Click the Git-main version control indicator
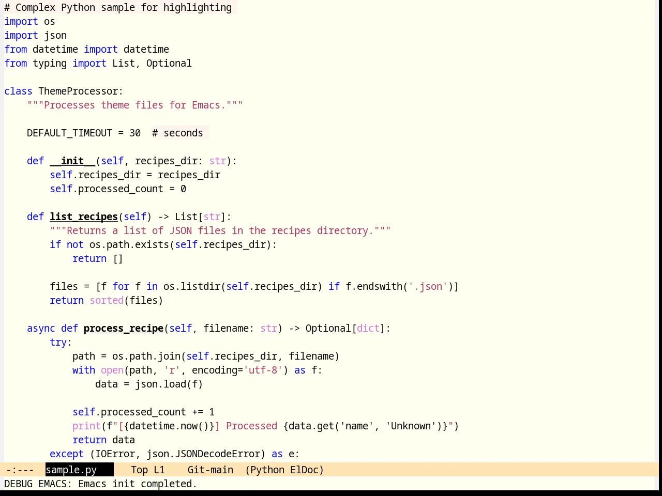This screenshot has width=662, height=496. (x=210, y=470)
